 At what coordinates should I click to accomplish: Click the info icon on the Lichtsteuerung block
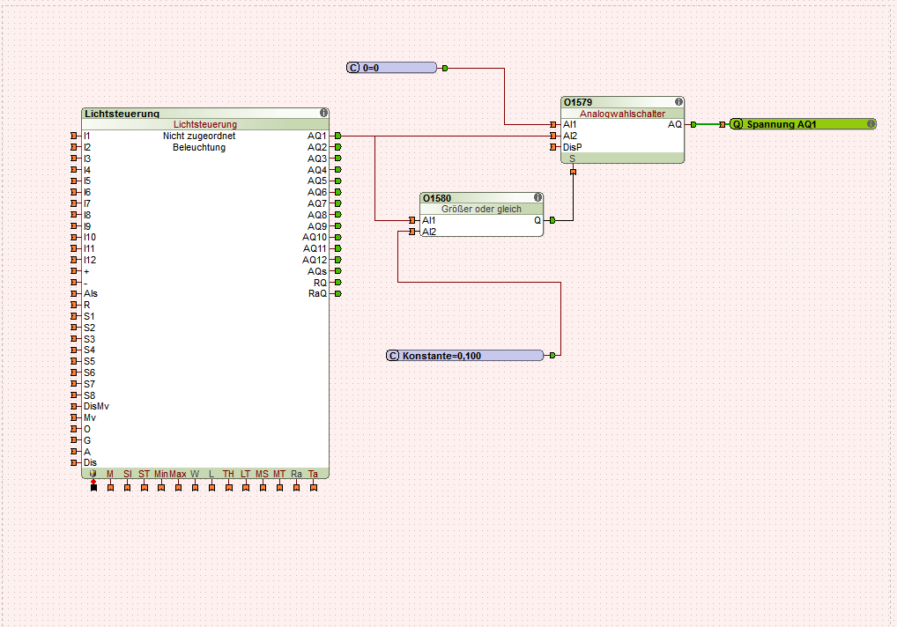tap(323, 114)
